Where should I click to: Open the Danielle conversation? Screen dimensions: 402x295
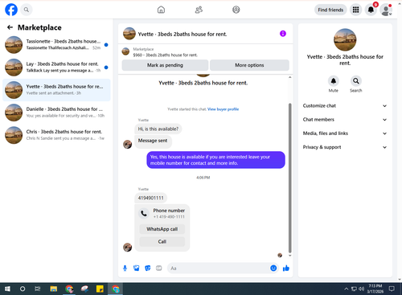pyautogui.click(x=56, y=113)
